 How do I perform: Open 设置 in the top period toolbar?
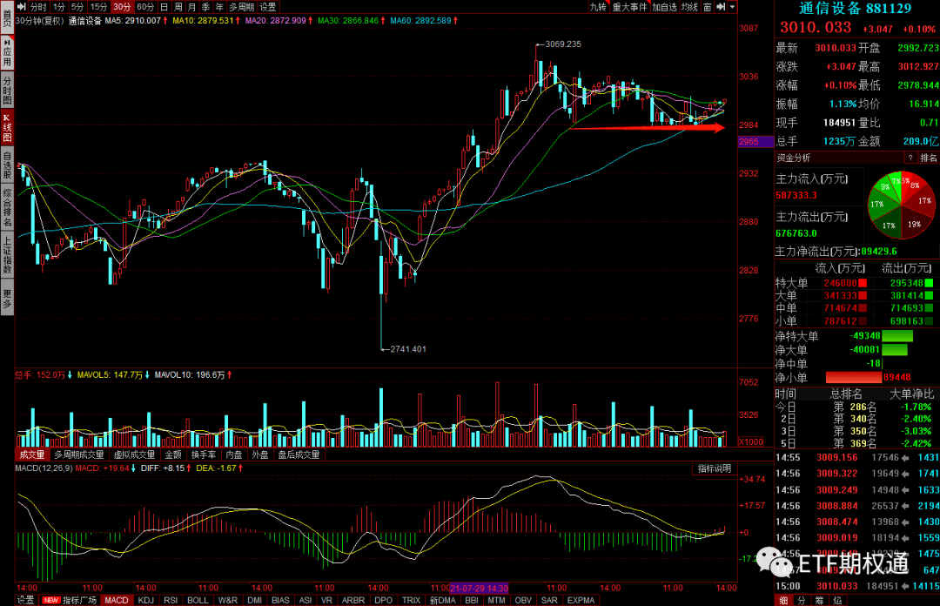pos(268,7)
